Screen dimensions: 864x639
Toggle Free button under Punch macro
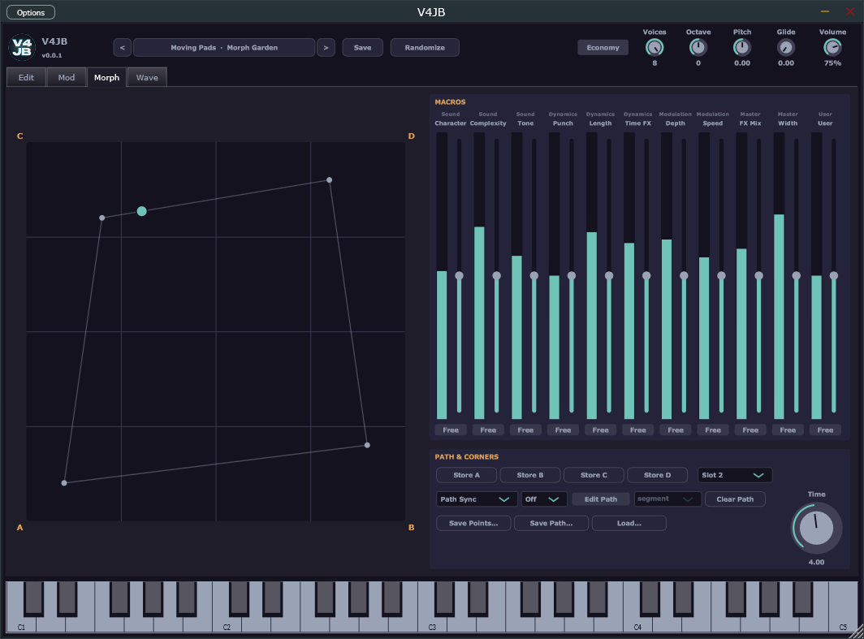563,430
